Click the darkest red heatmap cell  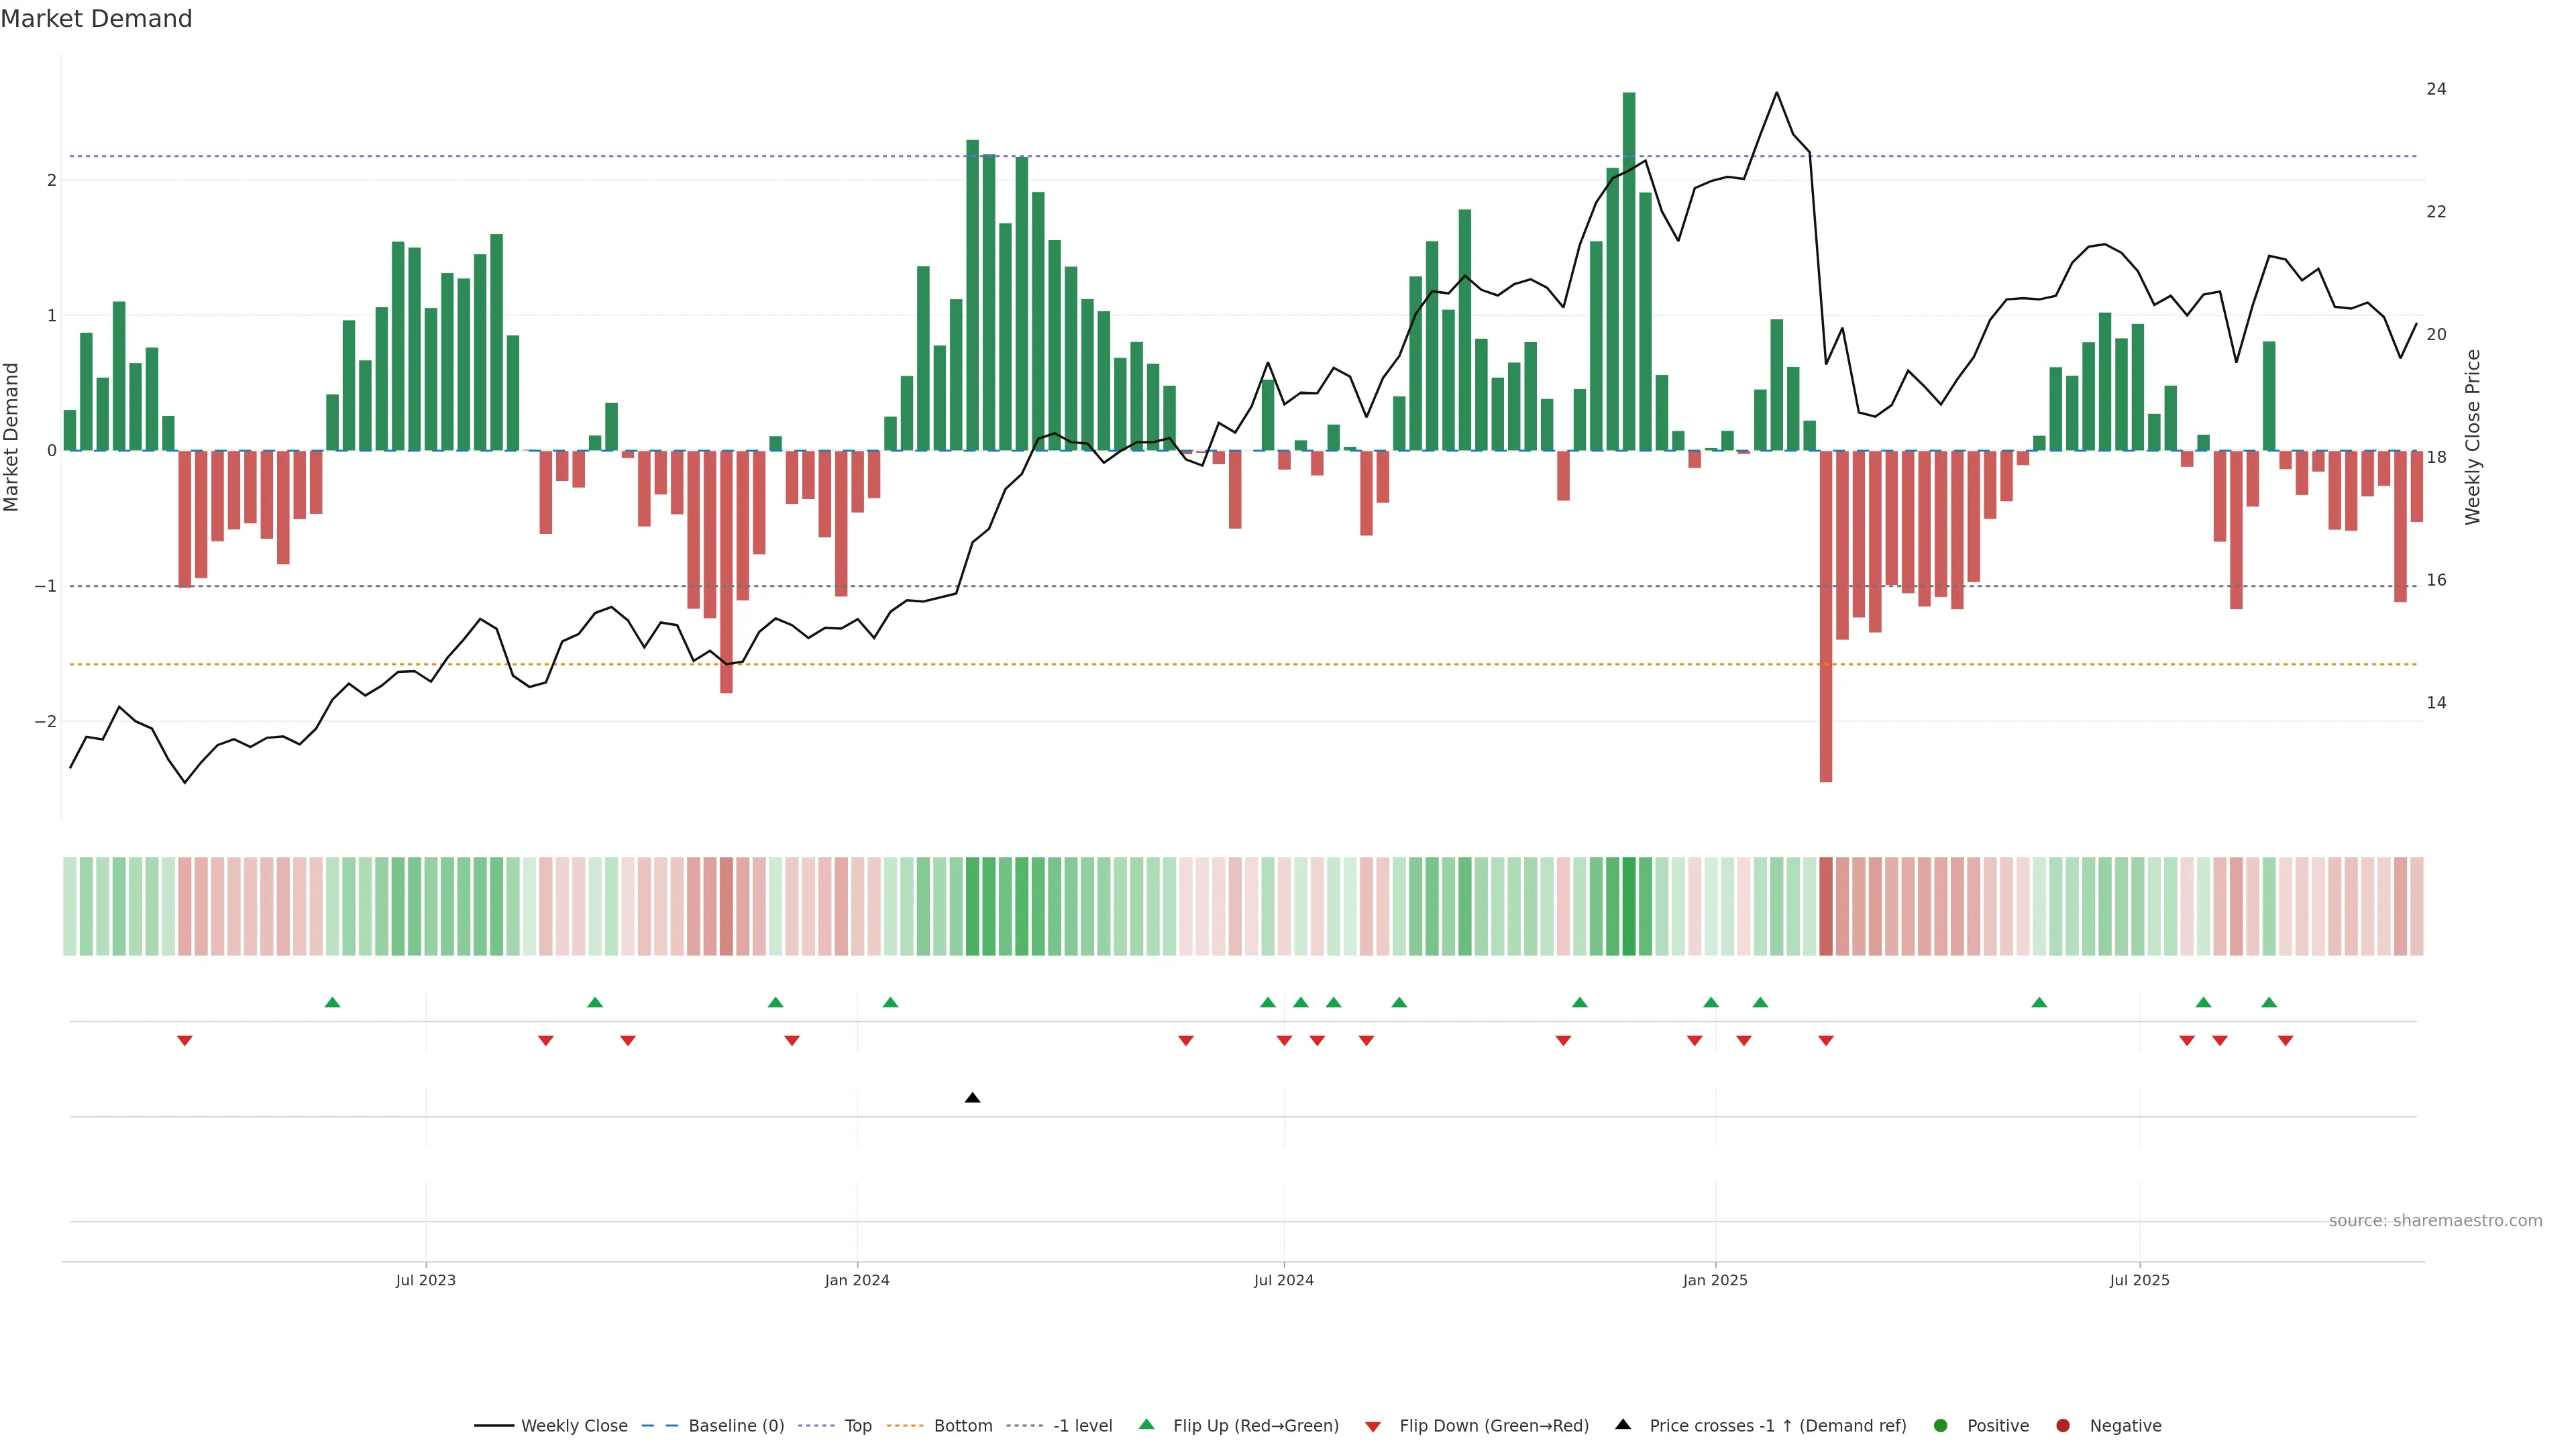pos(1826,906)
